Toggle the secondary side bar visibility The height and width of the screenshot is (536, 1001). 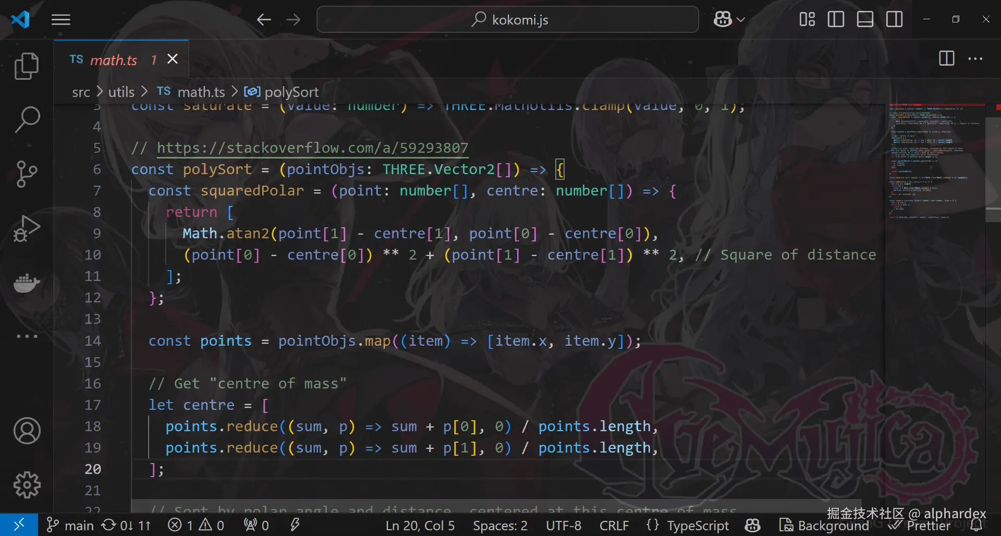point(894,20)
